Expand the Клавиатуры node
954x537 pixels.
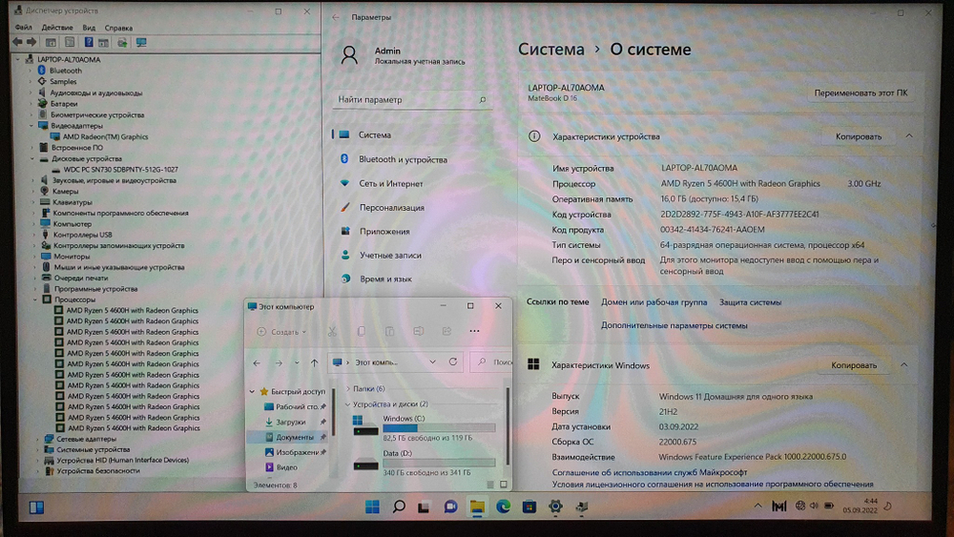pos(32,202)
